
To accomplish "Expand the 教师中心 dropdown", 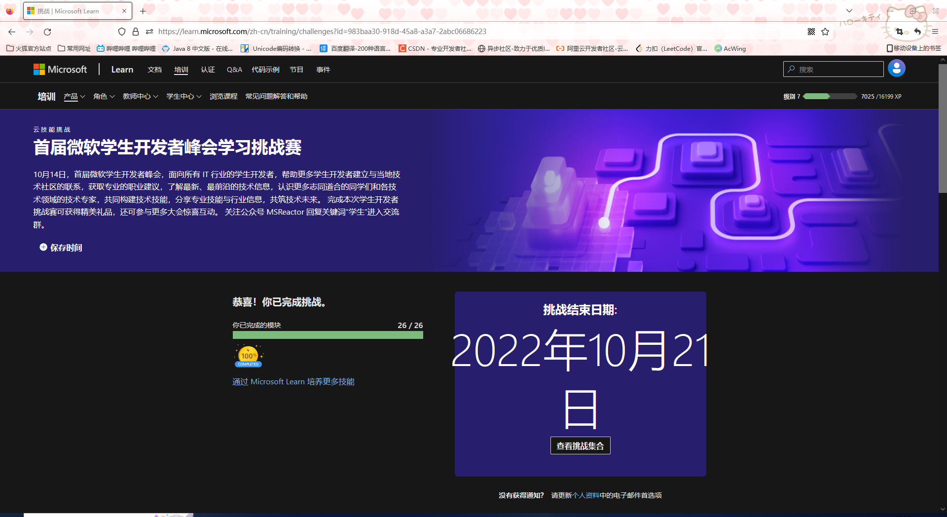I will pos(141,96).
